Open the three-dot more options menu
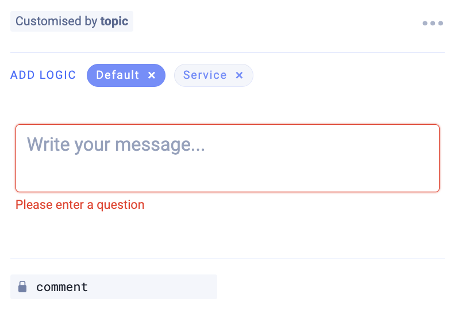Screen dimensions: 462x313 click(x=432, y=24)
